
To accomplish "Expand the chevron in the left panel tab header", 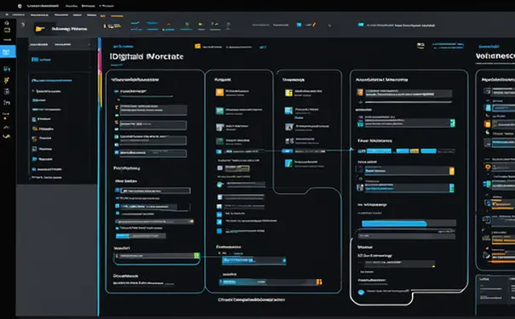I will tap(89, 44).
